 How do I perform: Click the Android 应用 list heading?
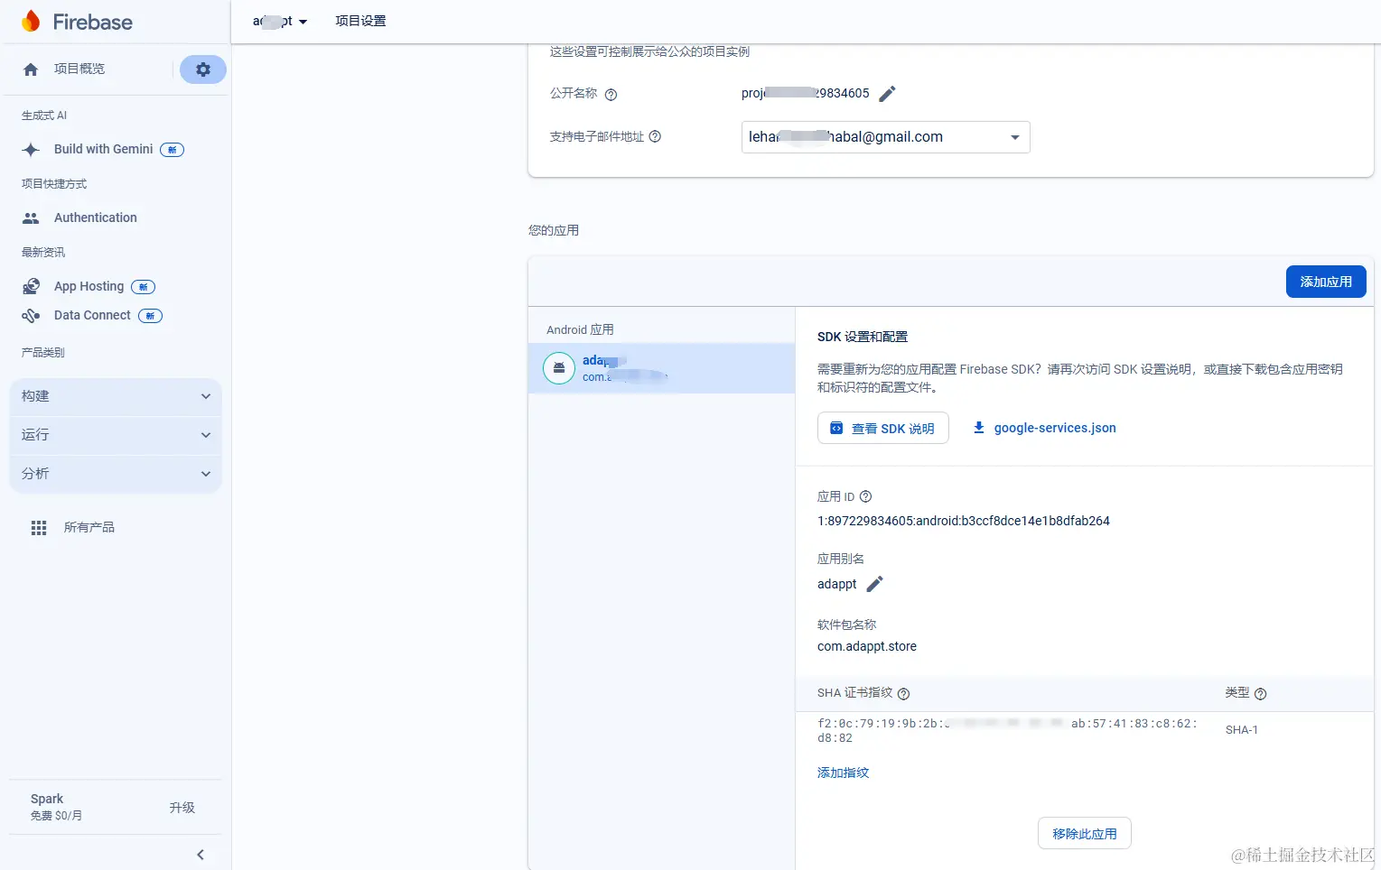pos(580,330)
